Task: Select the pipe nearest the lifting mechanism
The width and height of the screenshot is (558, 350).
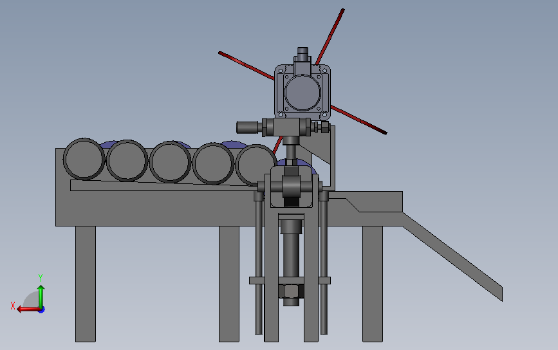Action: (x=256, y=165)
